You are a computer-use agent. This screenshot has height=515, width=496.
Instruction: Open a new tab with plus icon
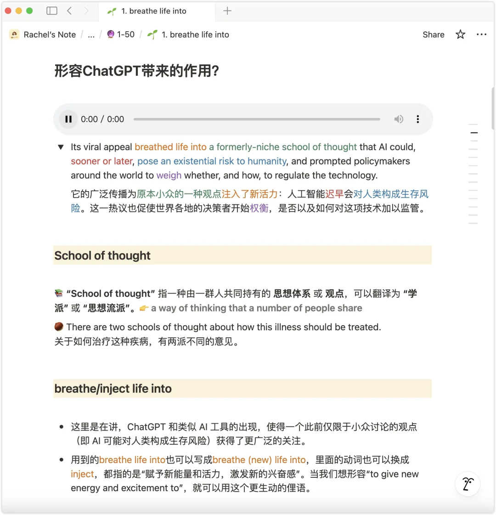227,11
